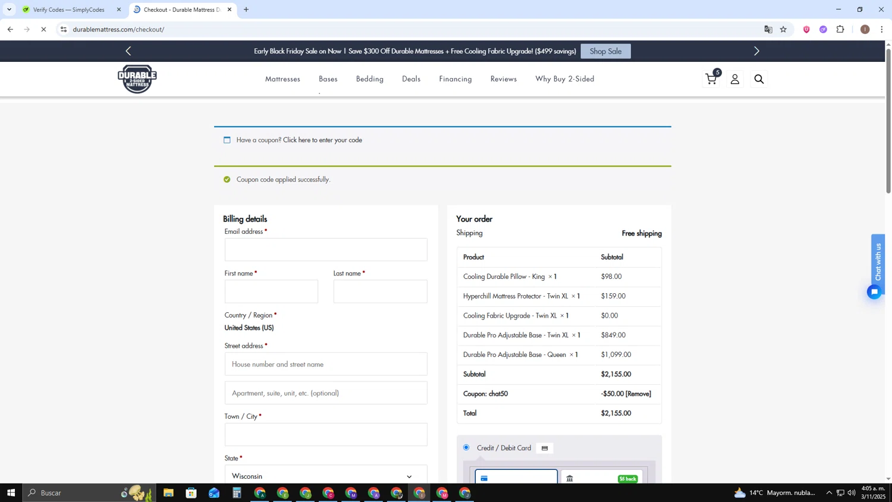Open the account profile icon
This screenshot has height=502, width=892.
point(735,79)
